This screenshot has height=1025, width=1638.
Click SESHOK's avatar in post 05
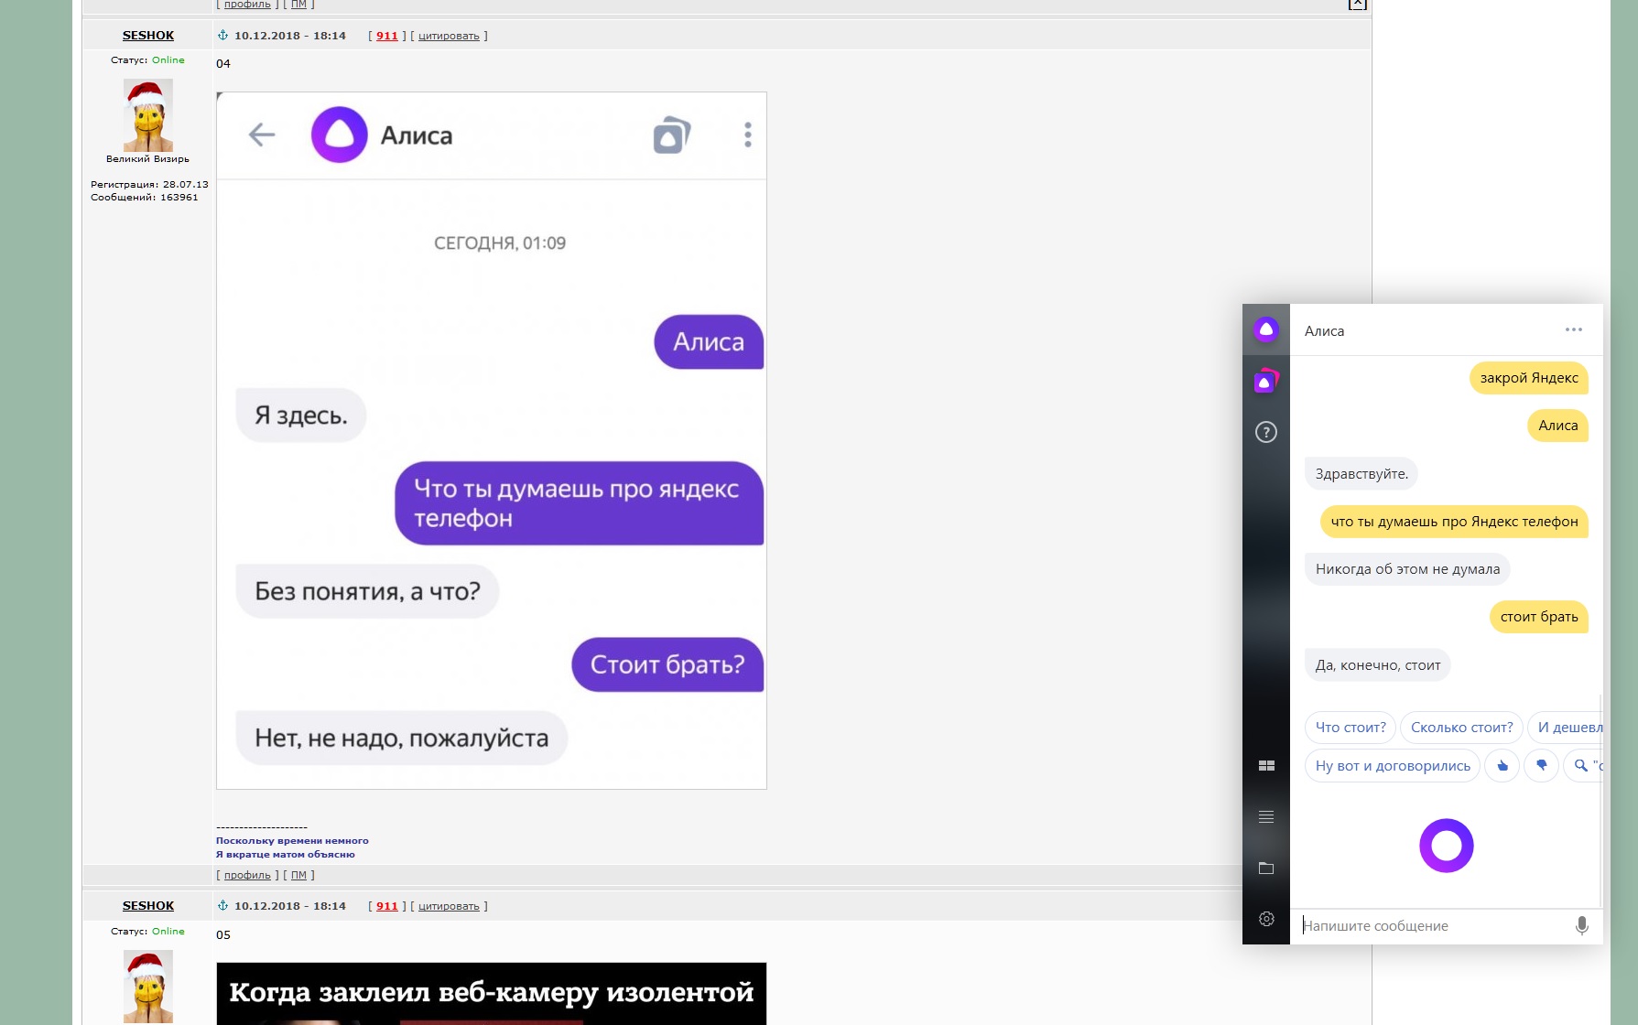tap(148, 987)
